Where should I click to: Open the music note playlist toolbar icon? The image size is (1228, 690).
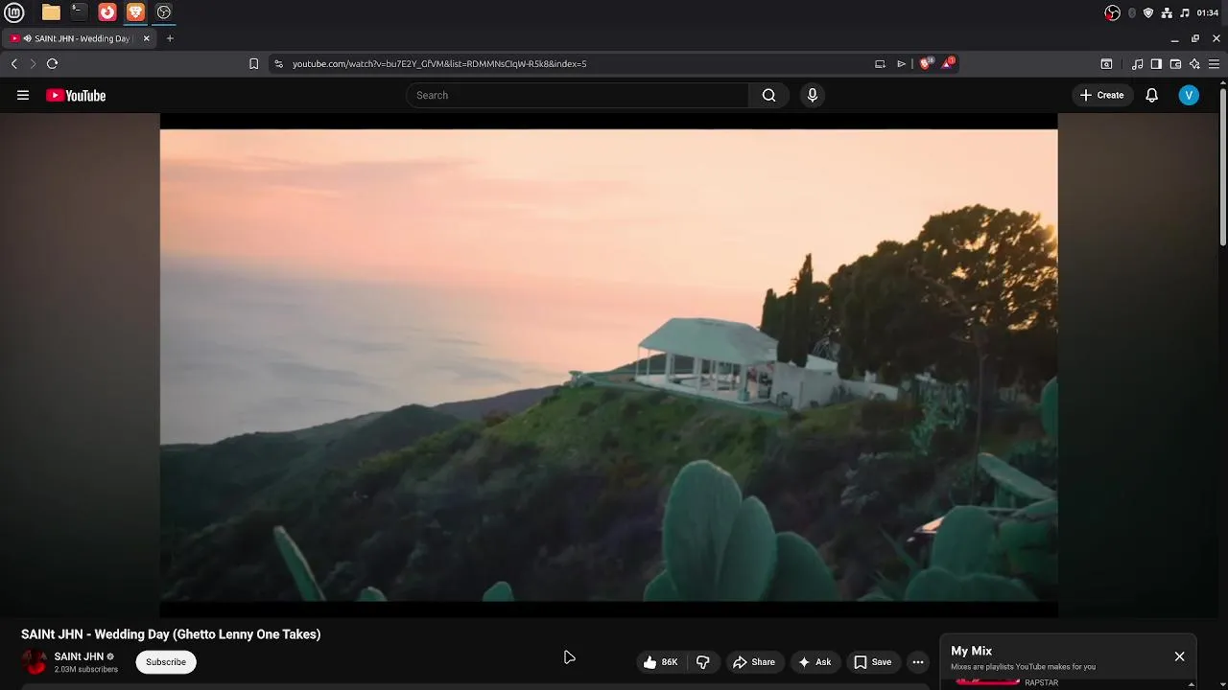[x=1137, y=63]
